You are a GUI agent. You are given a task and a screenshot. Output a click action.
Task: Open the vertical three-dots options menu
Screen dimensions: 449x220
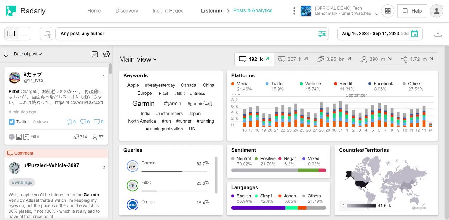point(294,11)
